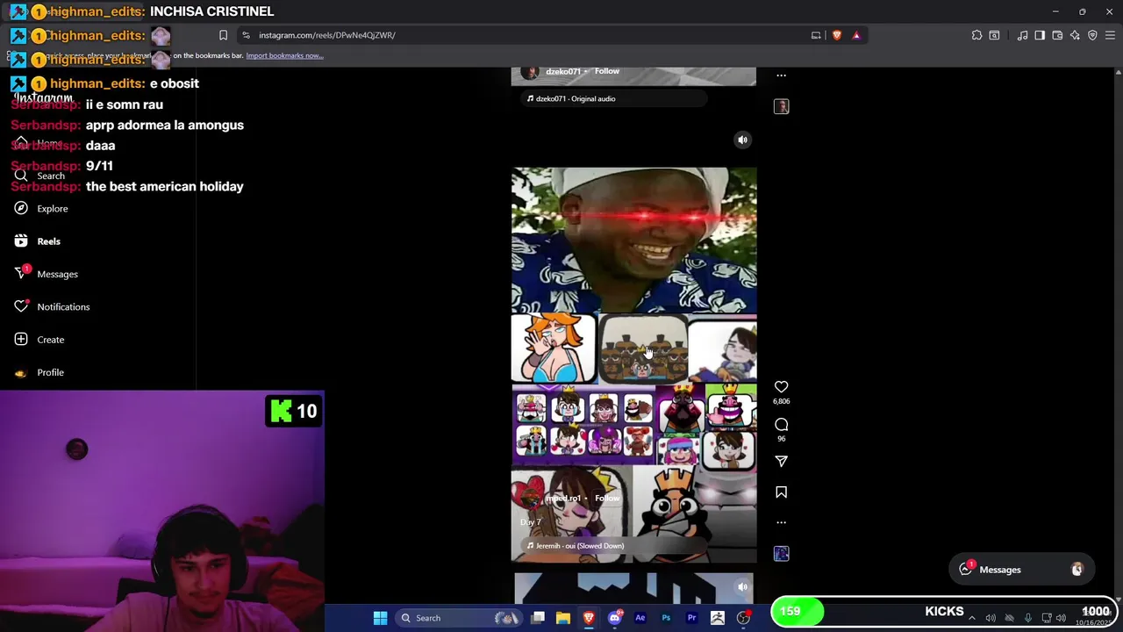
Task: Open comments on the 96-comment reel
Action: click(x=781, y=424)
